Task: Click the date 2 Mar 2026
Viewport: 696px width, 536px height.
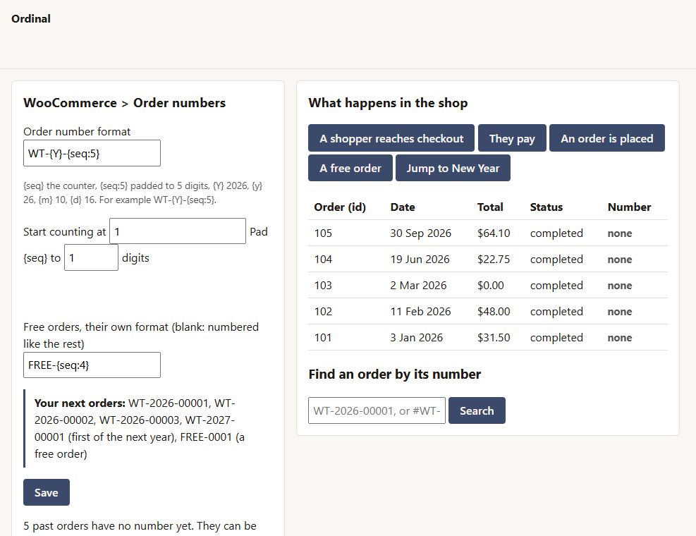Action: click(419, 285)
